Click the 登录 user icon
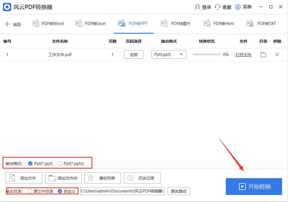 (x=197, y=7)
